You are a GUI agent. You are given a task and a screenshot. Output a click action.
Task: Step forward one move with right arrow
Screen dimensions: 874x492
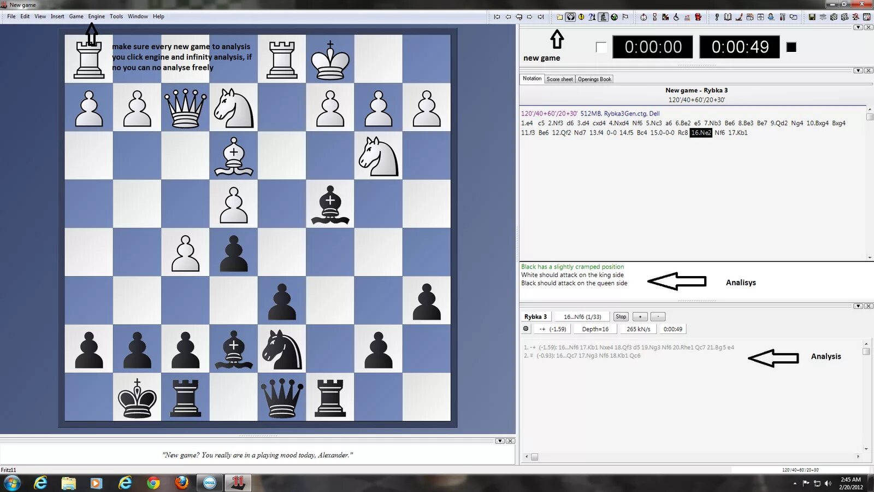coord(529,17)
